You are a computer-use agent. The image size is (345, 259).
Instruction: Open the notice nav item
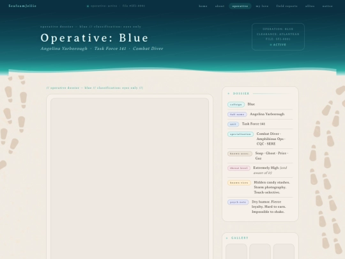click(x=327, y=6)
